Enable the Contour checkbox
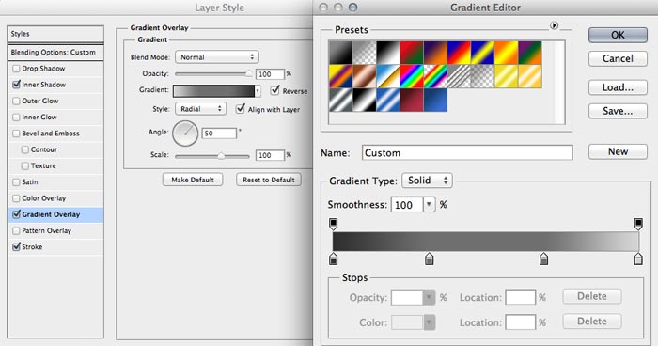Viewport: 658px width, 346px height. point(25,149)
